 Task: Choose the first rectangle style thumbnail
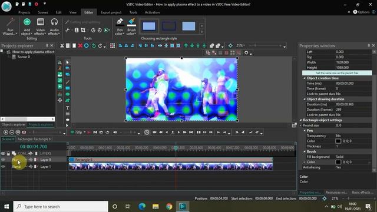(x=149, y=26)
